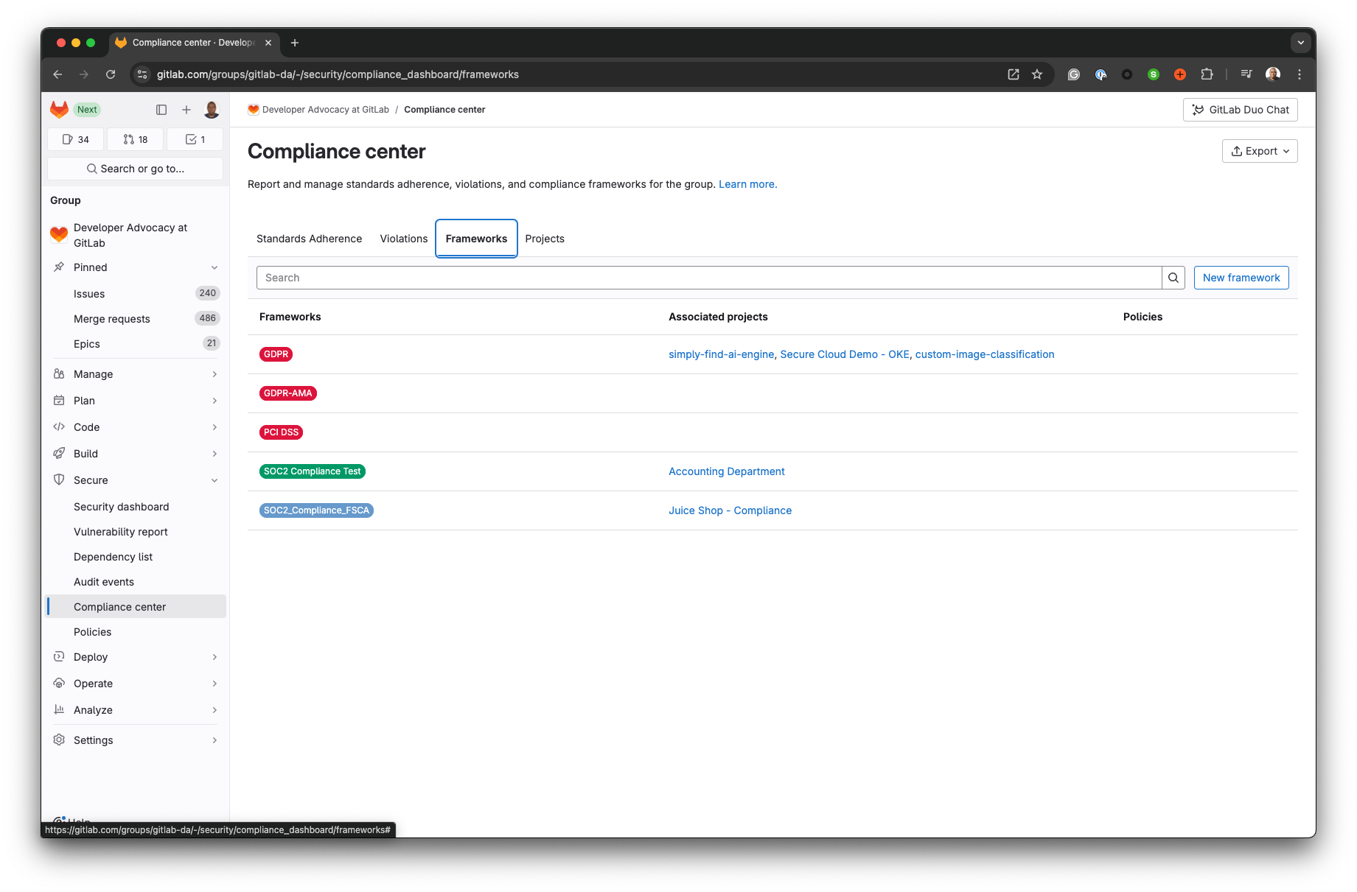Image resolution: width=1357 pixels, height=892 pixels.
Task: Expand the Analyze menu section
Action: (x=136, y=710)
